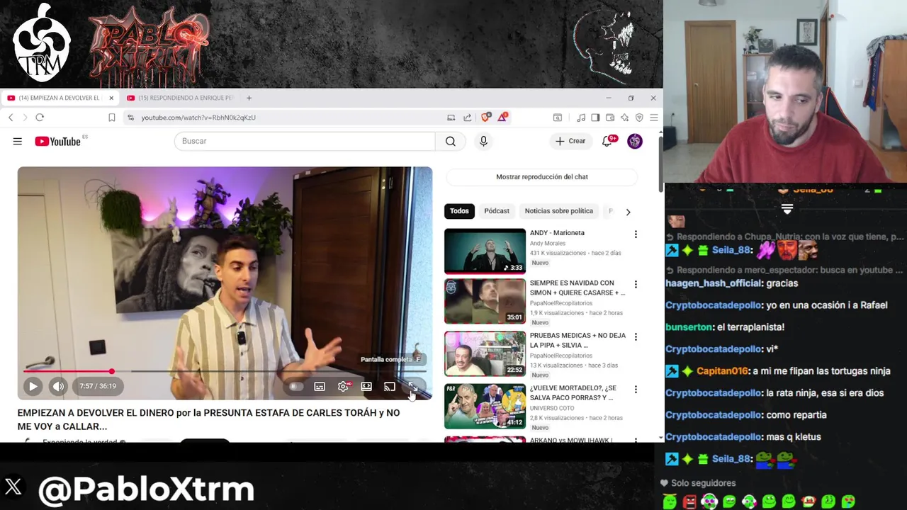Image resolution: width=907 pixels, height=510 pixels.
Task: Seek using the red video progress bar
Action: pos(225,371)
